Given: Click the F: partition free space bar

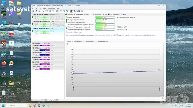Looking at the screenshot, I should click(x=45, y=55).
